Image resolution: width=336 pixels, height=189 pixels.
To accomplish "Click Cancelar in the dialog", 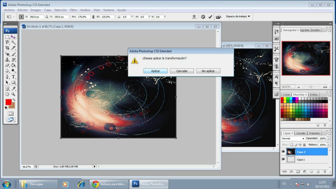I will (x=182, y=71).
